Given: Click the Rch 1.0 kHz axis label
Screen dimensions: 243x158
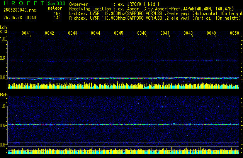Looking at the screenshot, I should point(3,106).
